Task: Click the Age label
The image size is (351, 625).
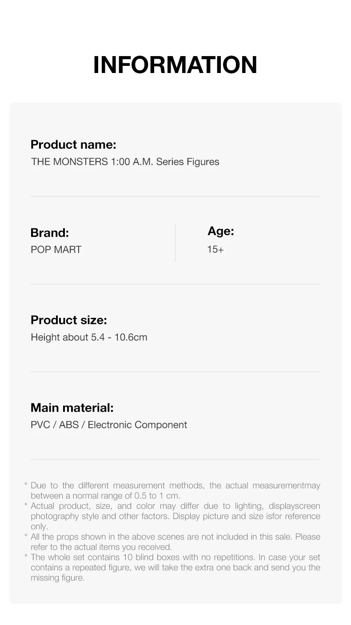Action: (x=220, y=231)
